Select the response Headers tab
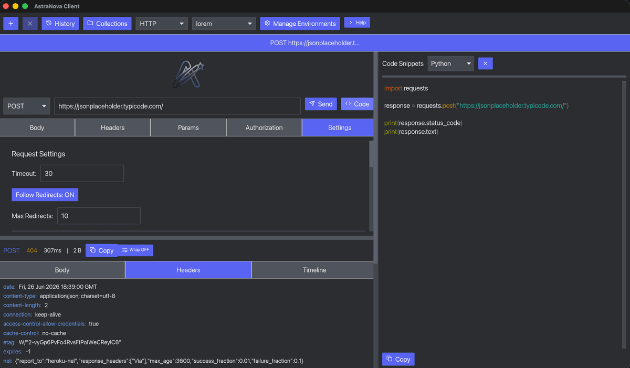The image size is (630, 368). (188, 270)
